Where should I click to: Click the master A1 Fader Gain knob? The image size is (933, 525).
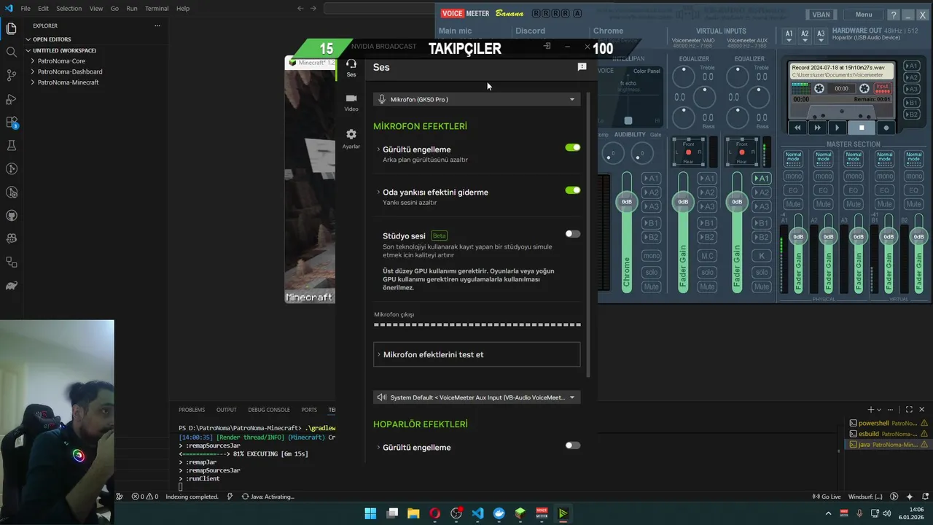click(798, 236)
